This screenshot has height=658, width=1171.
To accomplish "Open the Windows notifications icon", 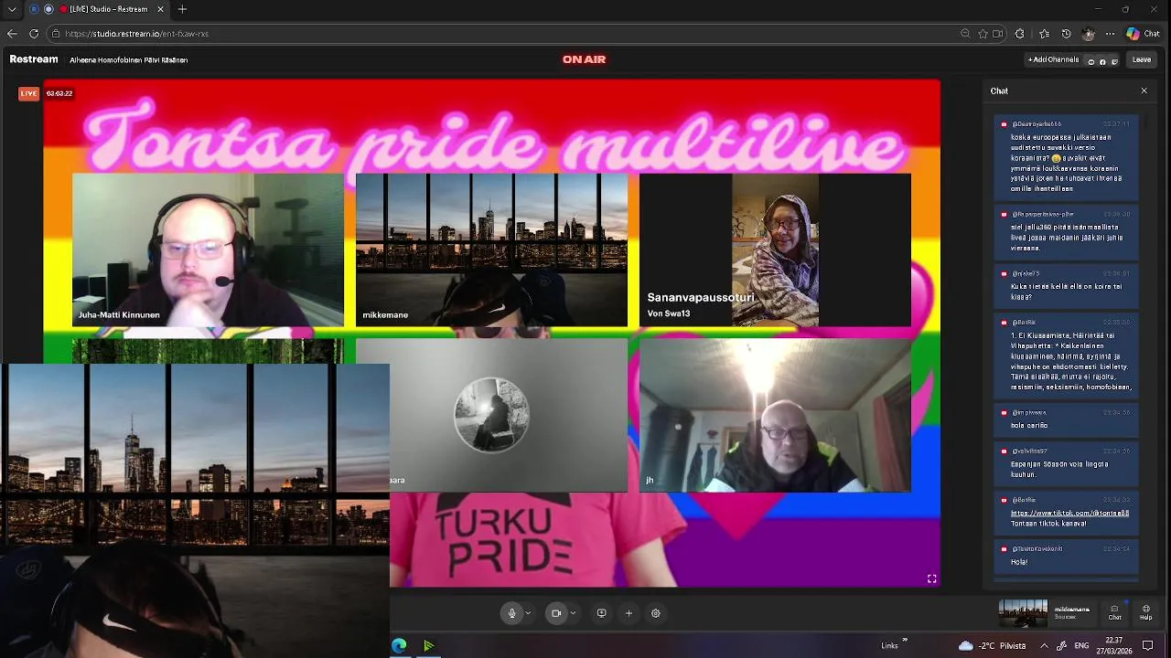I will [x=1147, y=646].
